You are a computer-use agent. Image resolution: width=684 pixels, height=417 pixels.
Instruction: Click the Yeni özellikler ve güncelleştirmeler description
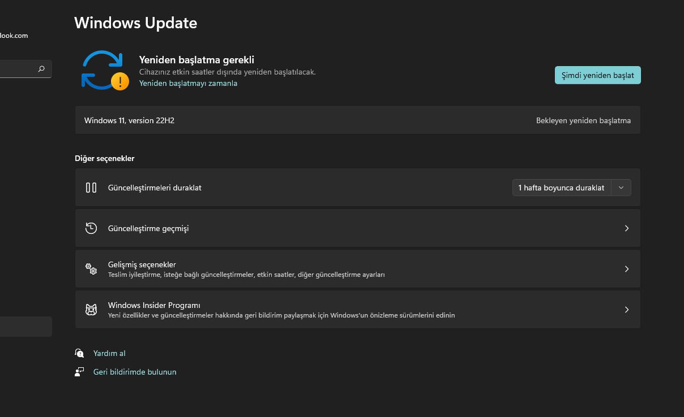(281, 315)
